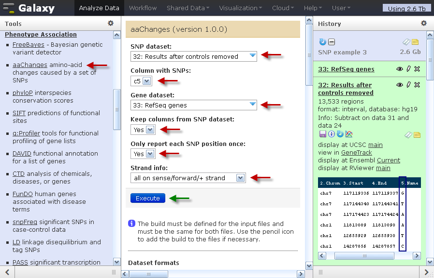Edit dataset 32 tags icon

pos(408,134)
